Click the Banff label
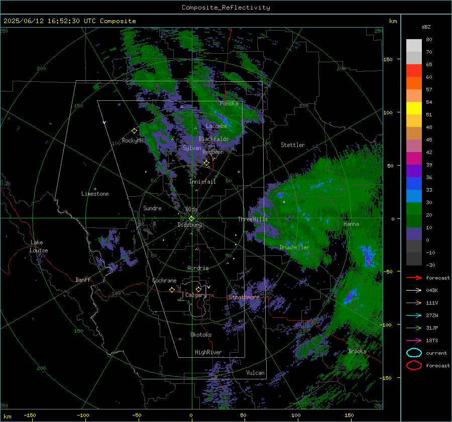452x422 pixels. tap(83, 279)
